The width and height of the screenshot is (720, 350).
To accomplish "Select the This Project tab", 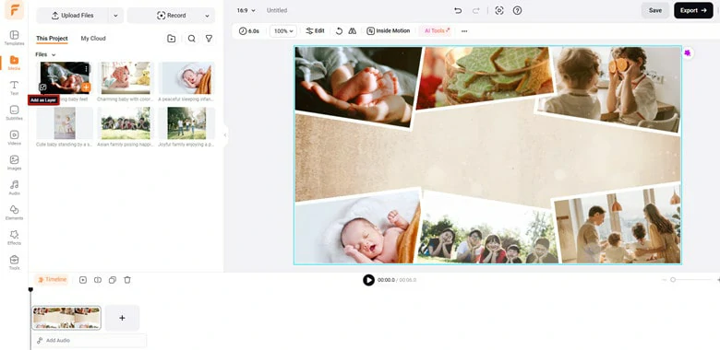I will tap(52, 39).
